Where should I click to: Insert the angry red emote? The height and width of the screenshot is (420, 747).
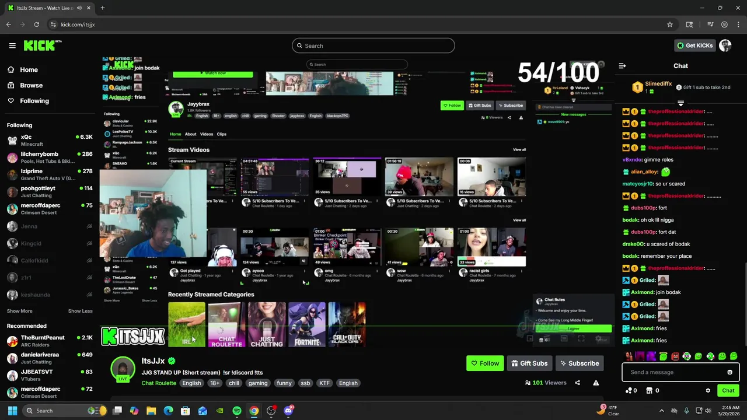pos(675,356)
